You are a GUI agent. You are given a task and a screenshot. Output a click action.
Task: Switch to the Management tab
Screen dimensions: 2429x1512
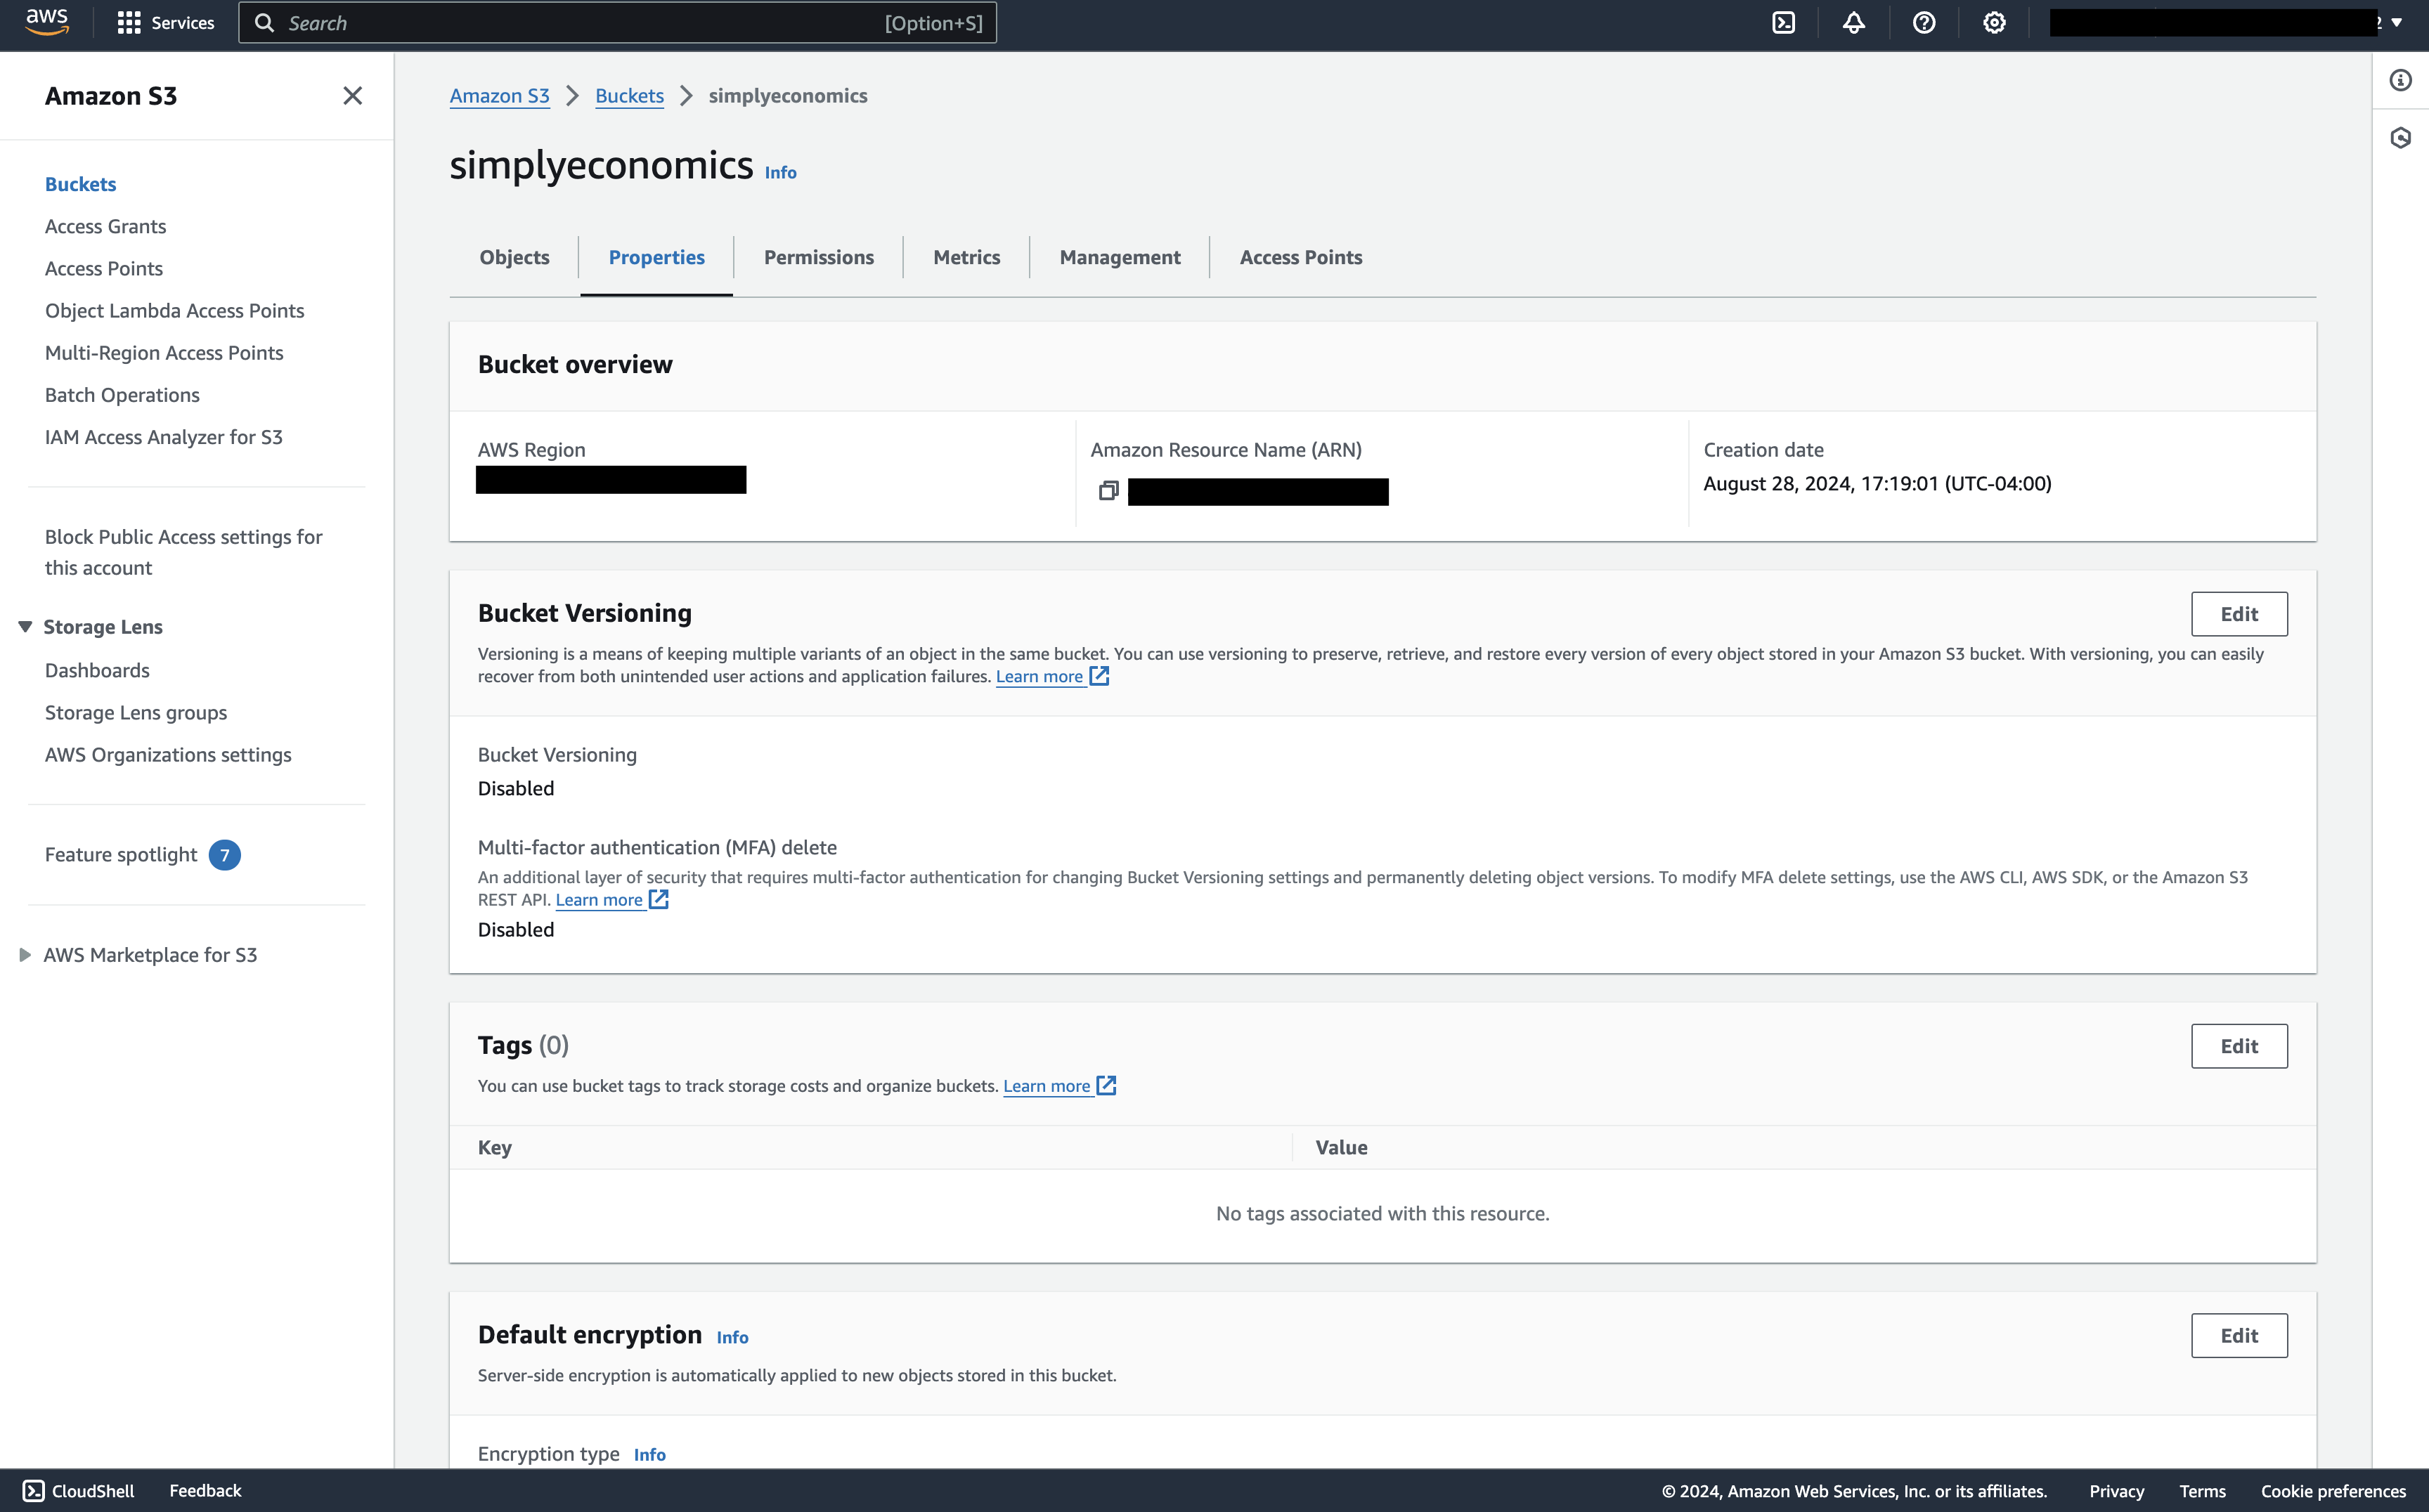click(x=1120, y=257)
